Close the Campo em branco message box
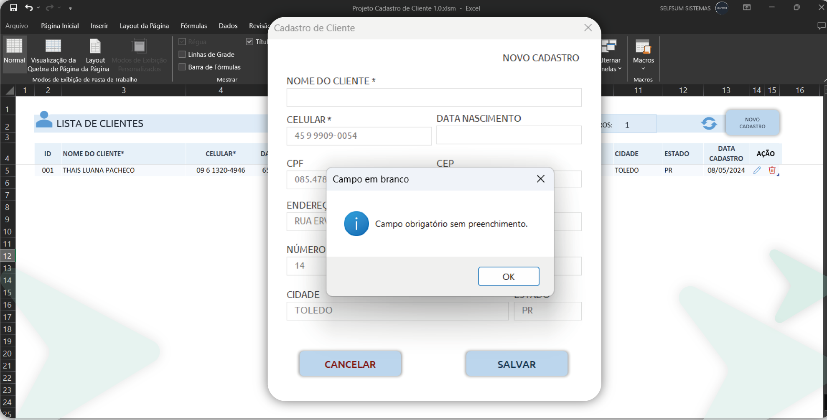827x420 pixels. tap(540, 179)
